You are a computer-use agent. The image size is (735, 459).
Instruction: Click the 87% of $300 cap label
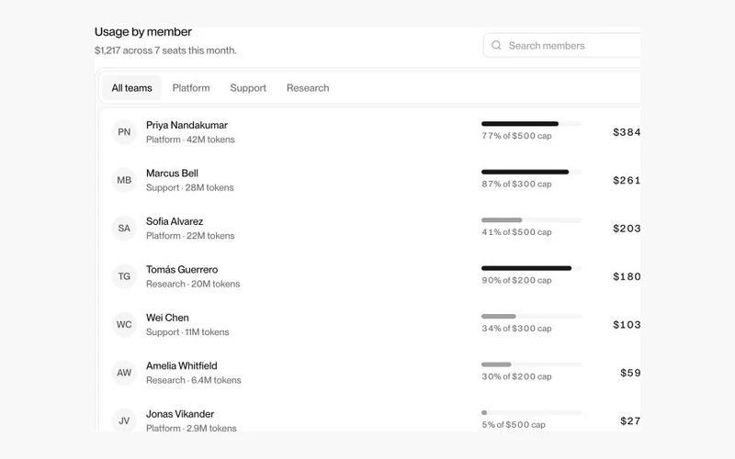(x=516, y=185)
